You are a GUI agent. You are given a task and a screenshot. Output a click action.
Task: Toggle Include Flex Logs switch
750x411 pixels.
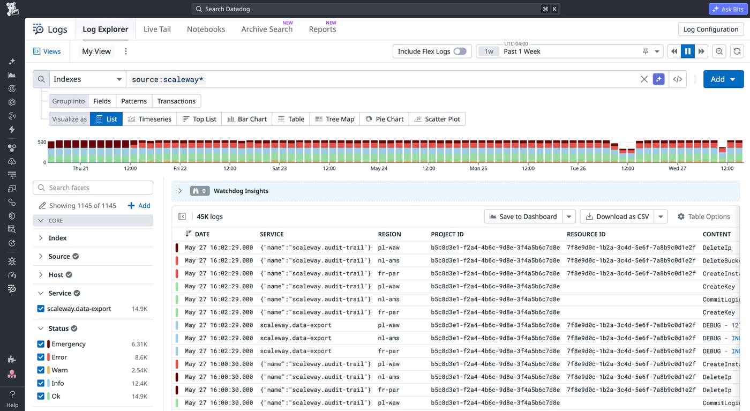pos(460,51)
